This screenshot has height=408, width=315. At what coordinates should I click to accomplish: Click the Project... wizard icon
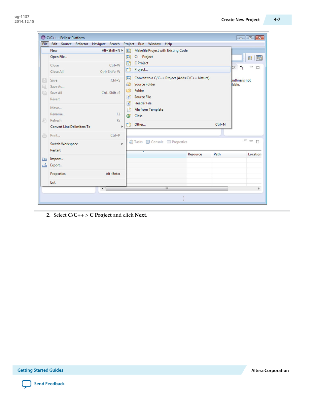point(129,69)
